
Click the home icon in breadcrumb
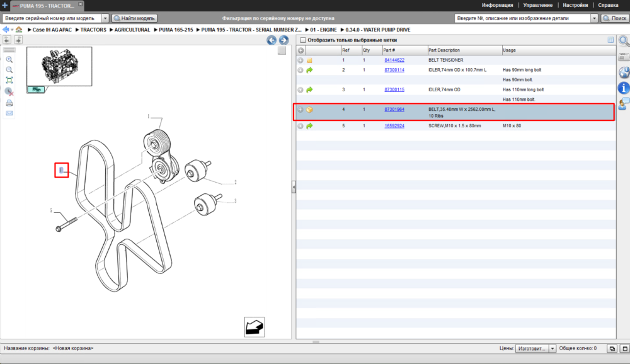tap(19, 30)
